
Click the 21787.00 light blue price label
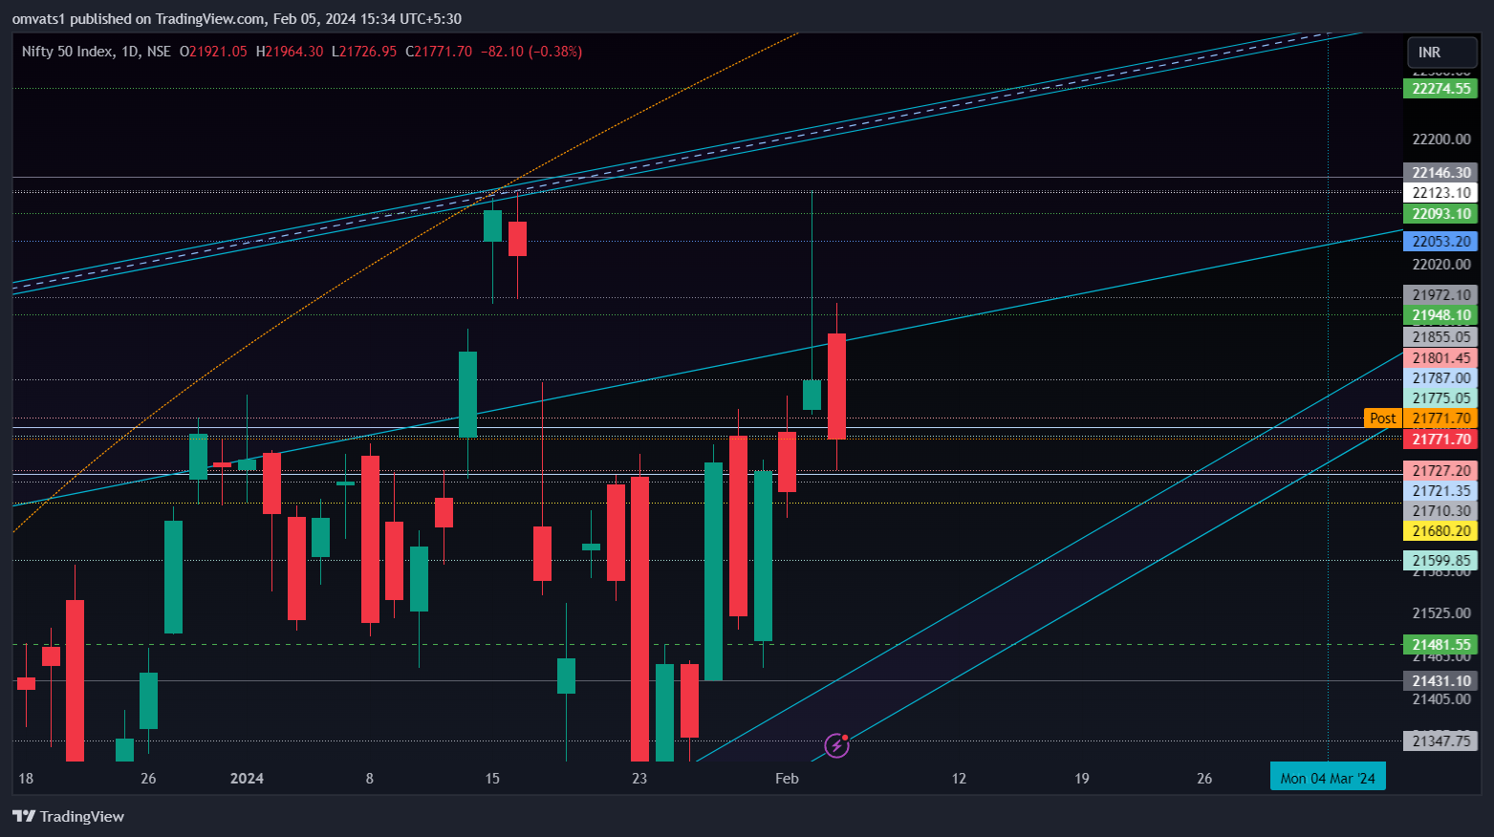pyautogui.click(x=1440, y=378)
